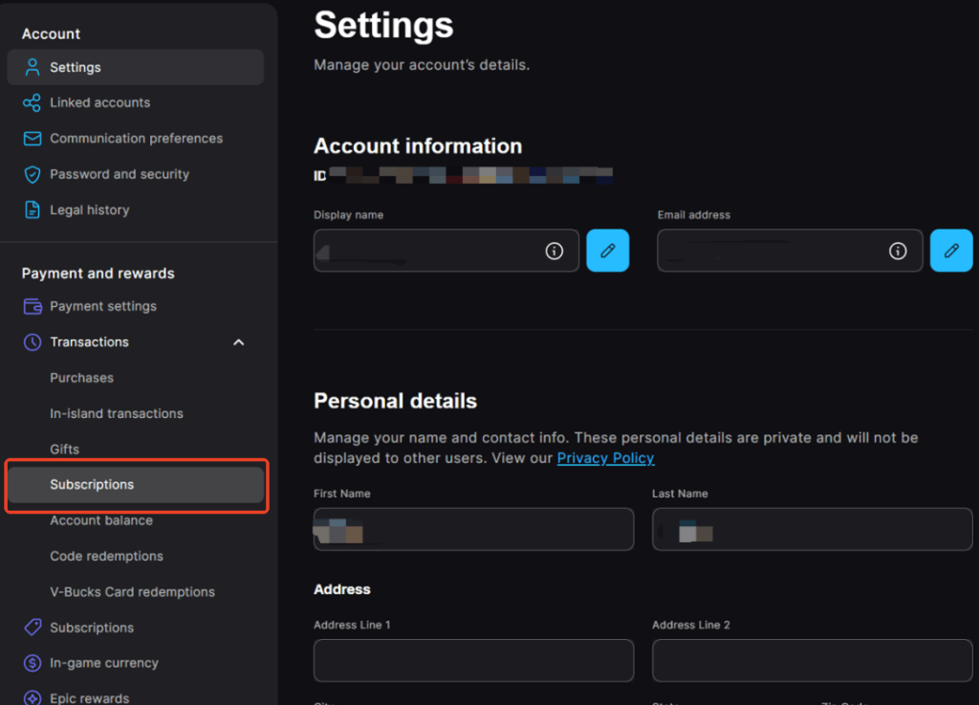This screenshot has height=705, width=979.
Task: Open Legal history using its document icon
Action: click(x=31, y=209)
